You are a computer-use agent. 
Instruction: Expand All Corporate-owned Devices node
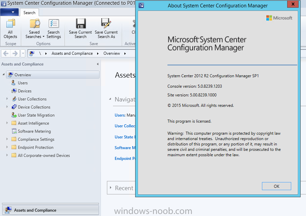pyautogui.click(x=7, y=155)
